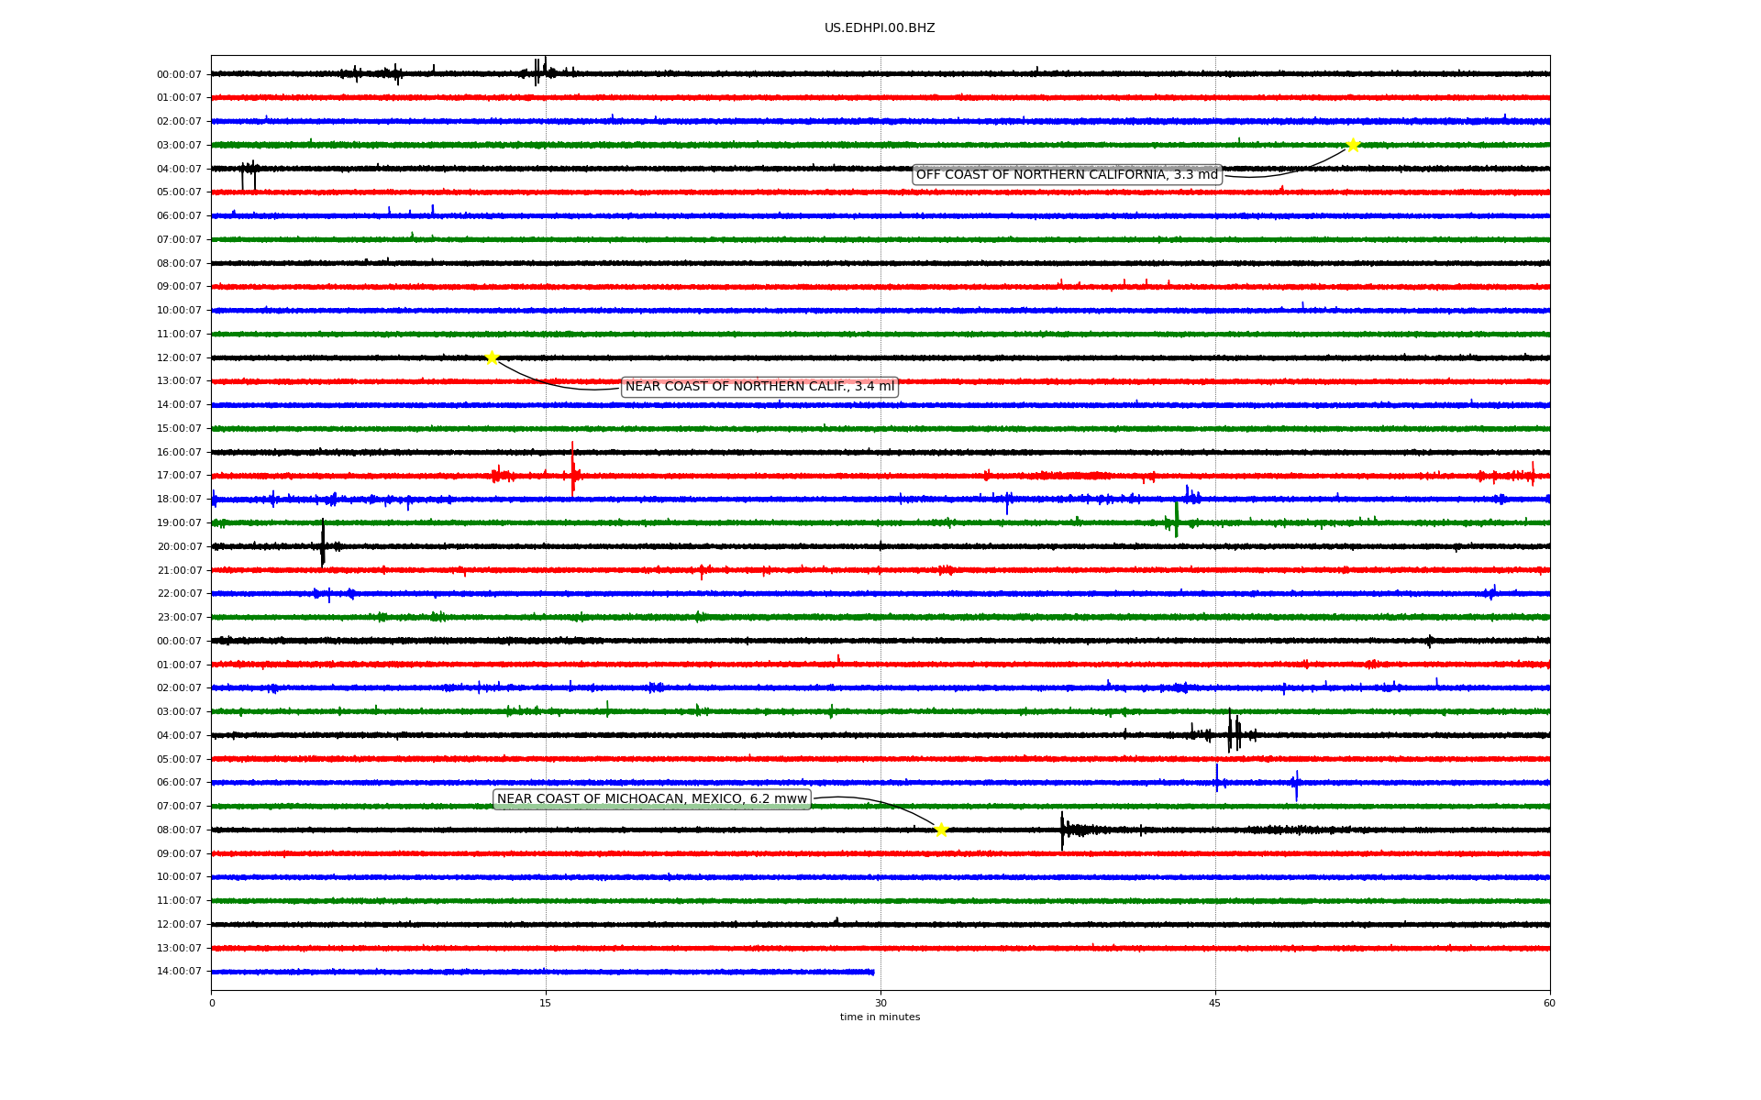Click the 19:00:07 time label

pos(179,523)
